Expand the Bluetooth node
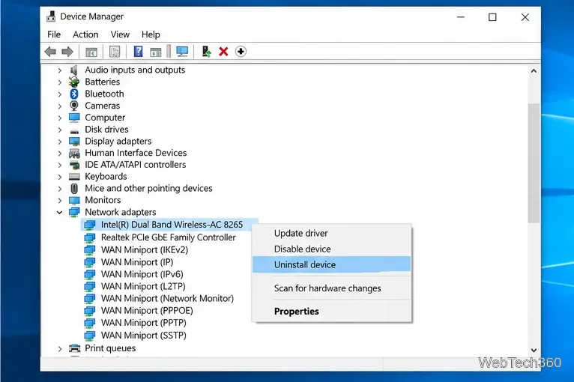The image size is (574, 382). point(60,94)
